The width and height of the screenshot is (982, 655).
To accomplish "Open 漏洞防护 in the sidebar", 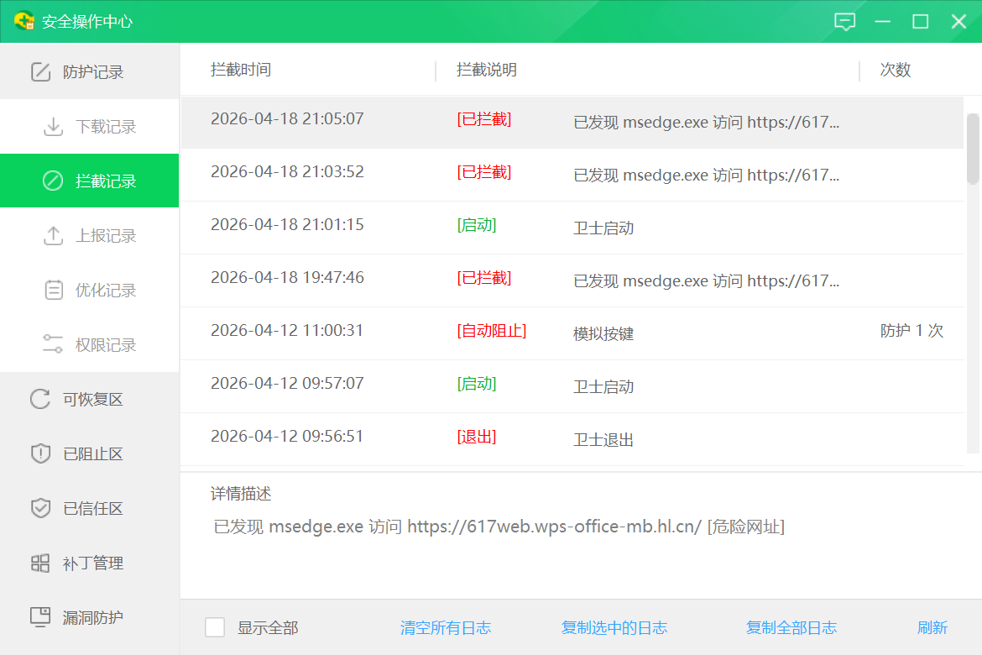I will pos(90,617).
